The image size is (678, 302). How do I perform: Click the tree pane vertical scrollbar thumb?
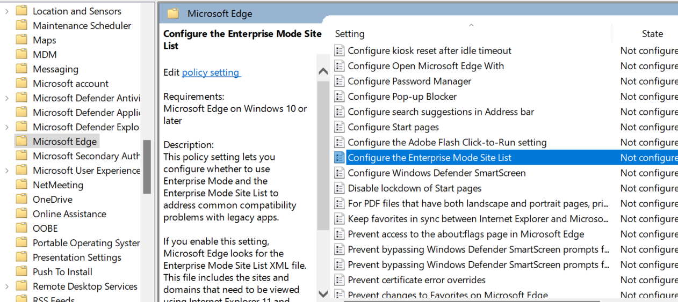coord(147,167)
